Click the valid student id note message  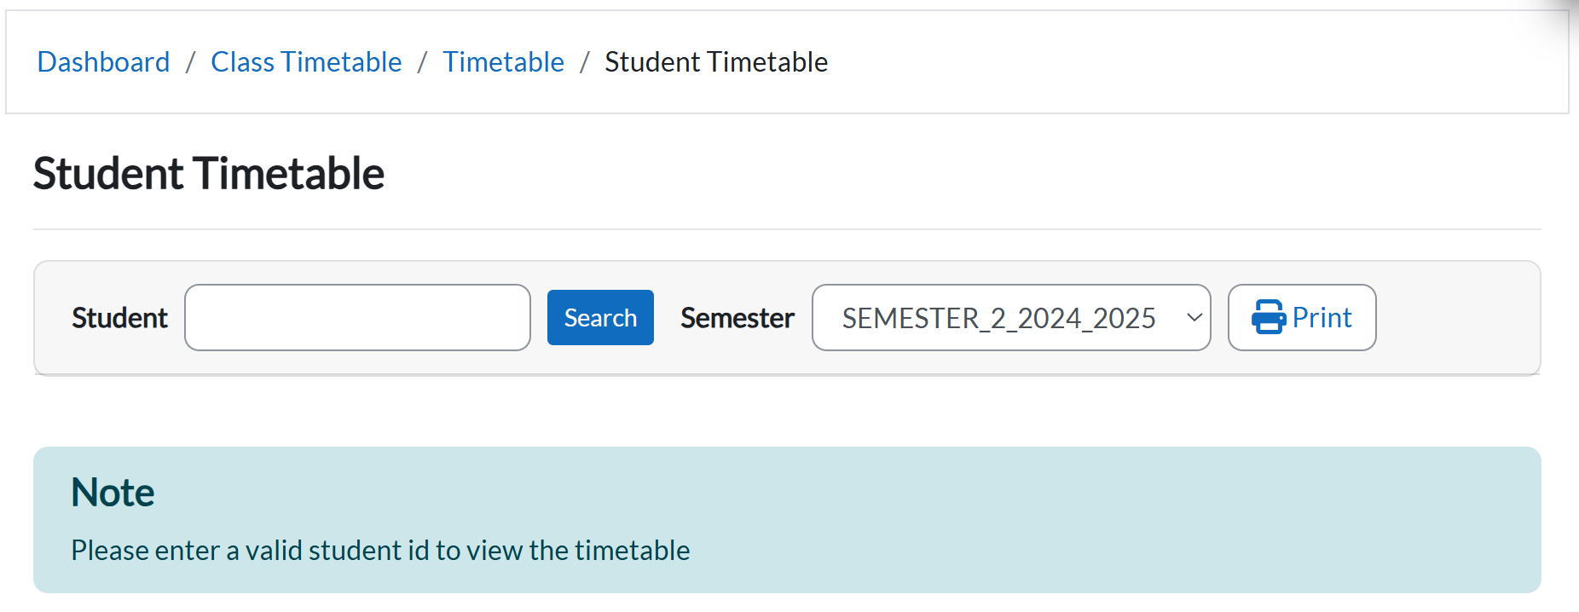pos(380,551)
